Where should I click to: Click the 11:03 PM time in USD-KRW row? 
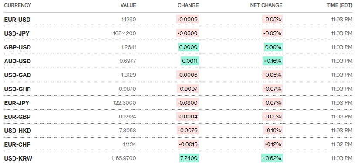[x=342, y=158]
